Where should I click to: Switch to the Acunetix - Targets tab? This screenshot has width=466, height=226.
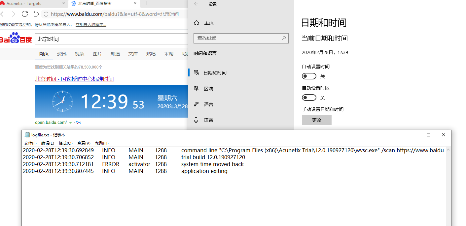(x=24, y=3)
